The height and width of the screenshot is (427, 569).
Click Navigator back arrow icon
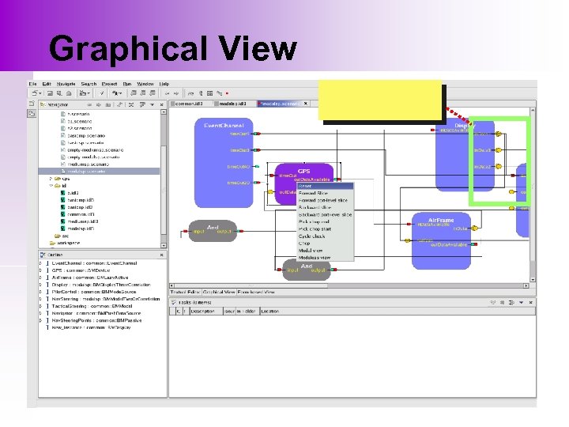[x=89, y=104]
